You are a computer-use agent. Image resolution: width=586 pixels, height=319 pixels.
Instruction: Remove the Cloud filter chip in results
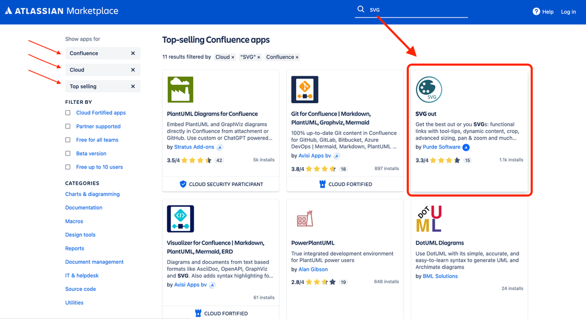tap(232, 57)
